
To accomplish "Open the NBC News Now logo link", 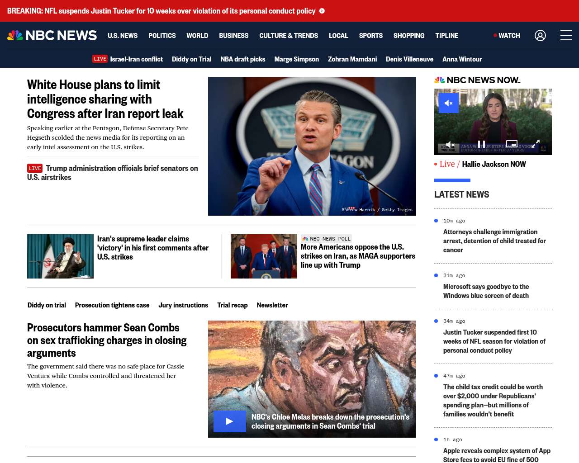I will [477, 80].
